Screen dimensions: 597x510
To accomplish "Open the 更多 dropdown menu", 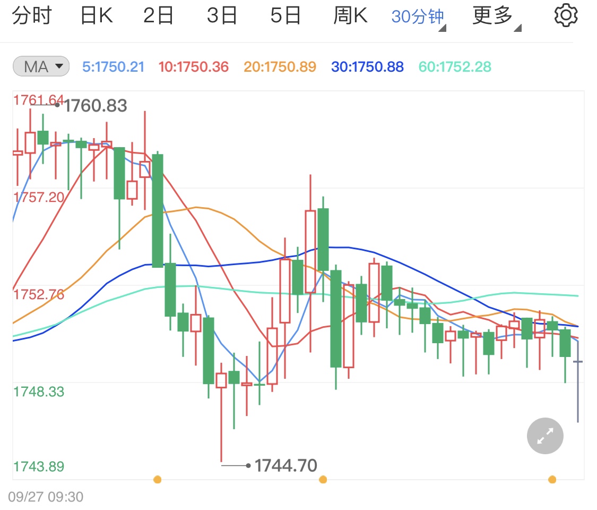I will tap(492, 14).
